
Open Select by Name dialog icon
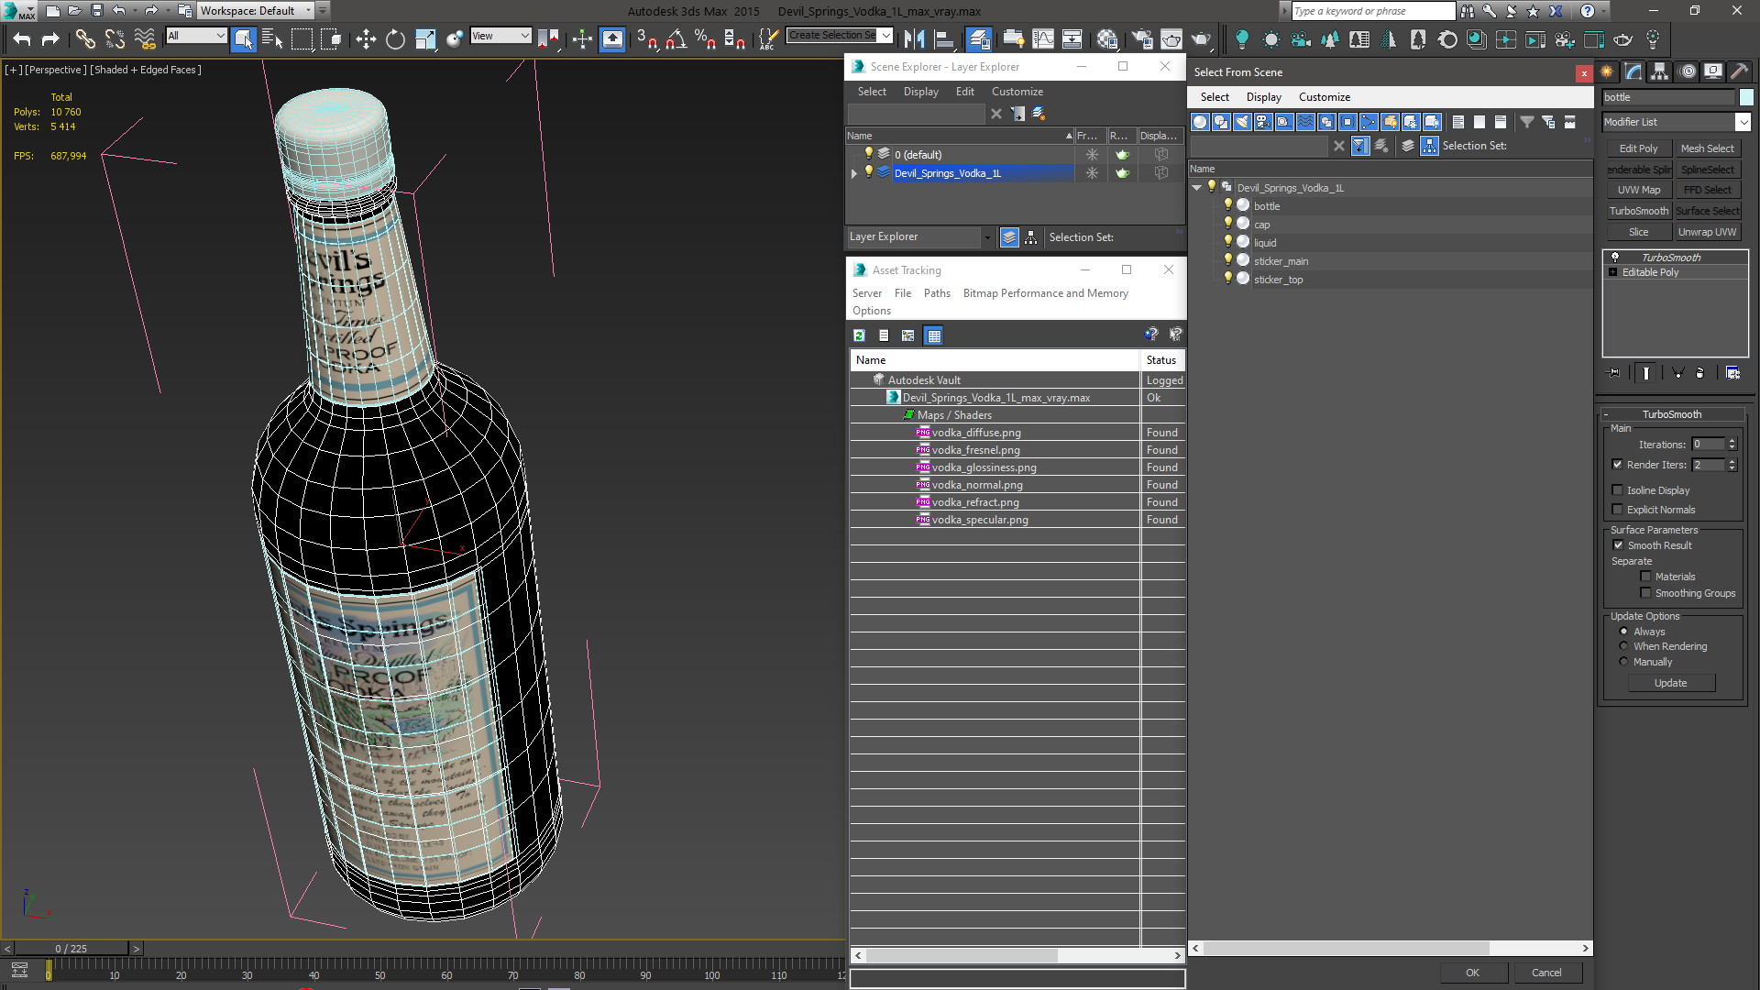[x=272, y=38]
